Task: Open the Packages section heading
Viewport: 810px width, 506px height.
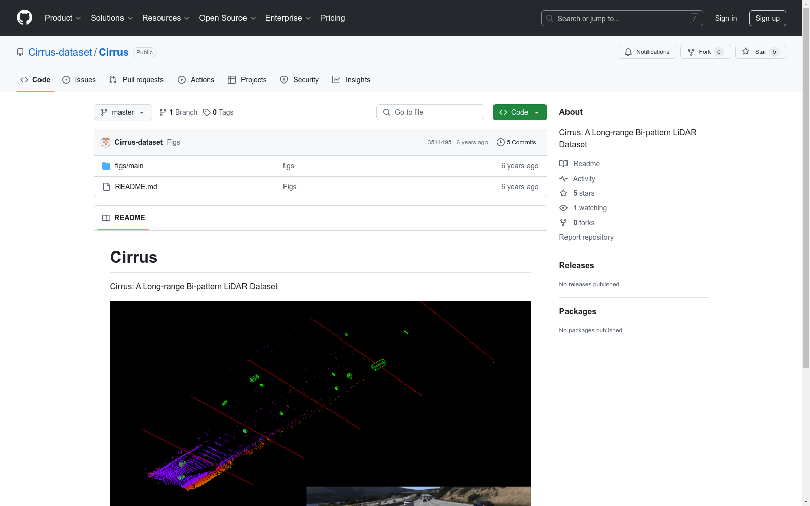Action: 578,311
